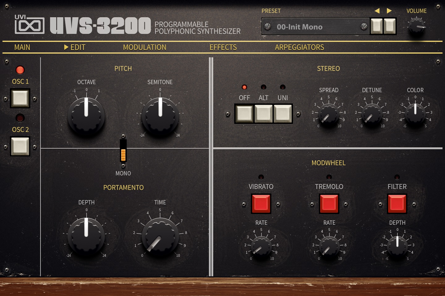Image resolution: width=445 pixels, height=296 pixels.
Task: Click the Vibrato Rate knob
Action: (261, 247)
